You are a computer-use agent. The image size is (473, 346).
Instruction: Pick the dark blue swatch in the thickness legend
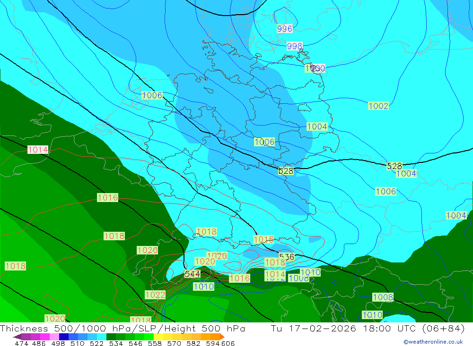coord(64,337)
